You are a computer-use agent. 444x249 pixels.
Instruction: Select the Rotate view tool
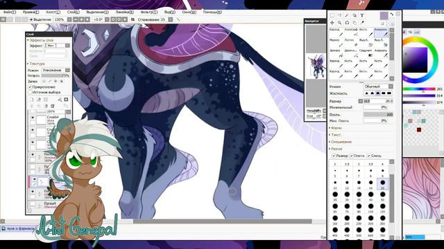(x=347, y=23)
